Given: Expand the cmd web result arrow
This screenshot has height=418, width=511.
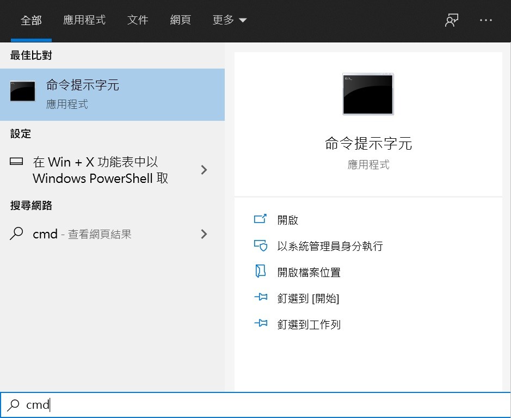Looking at the screenshot, I should (204, 234).
